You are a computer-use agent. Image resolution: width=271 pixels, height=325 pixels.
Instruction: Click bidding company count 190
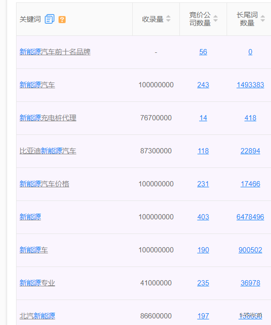[x=203, y=250]
